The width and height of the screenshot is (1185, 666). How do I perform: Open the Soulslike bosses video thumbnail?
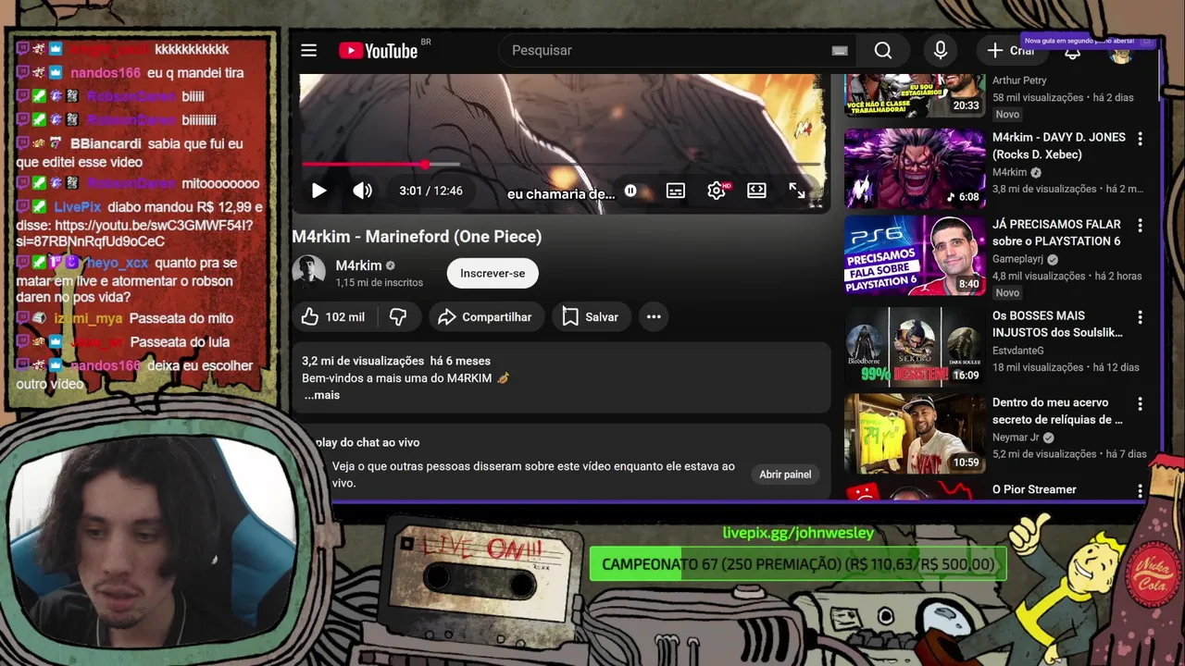point(915,347)
